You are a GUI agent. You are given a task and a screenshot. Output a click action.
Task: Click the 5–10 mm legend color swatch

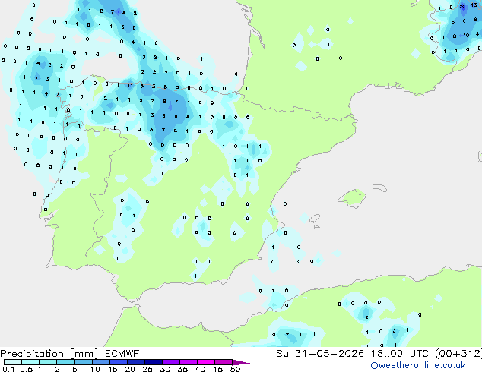(x=83, y=362)
